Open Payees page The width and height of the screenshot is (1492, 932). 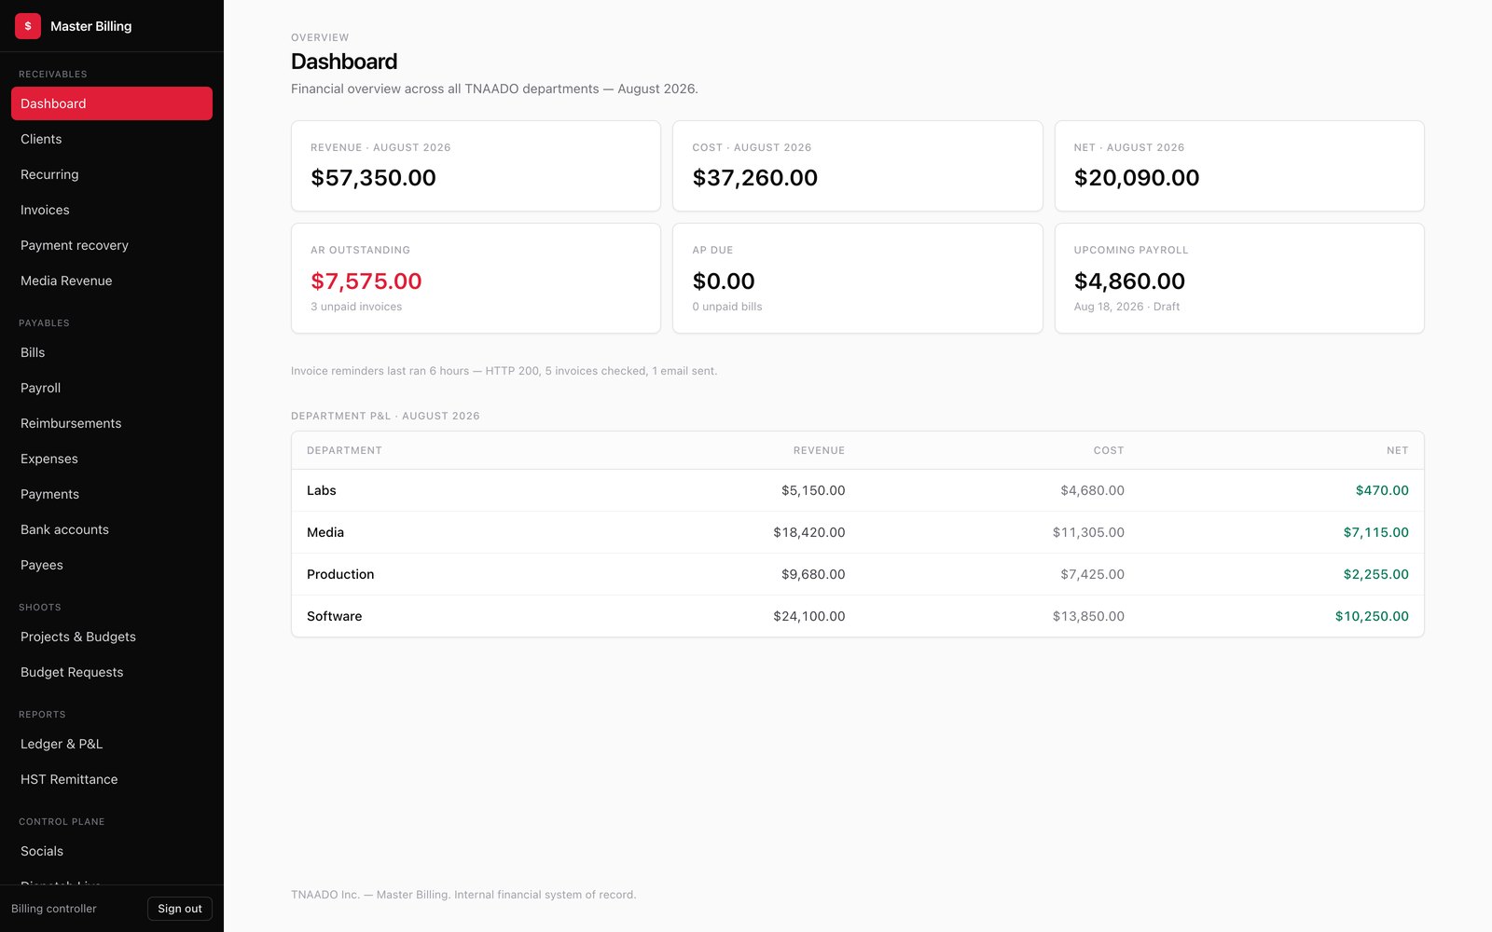(112, 565)
